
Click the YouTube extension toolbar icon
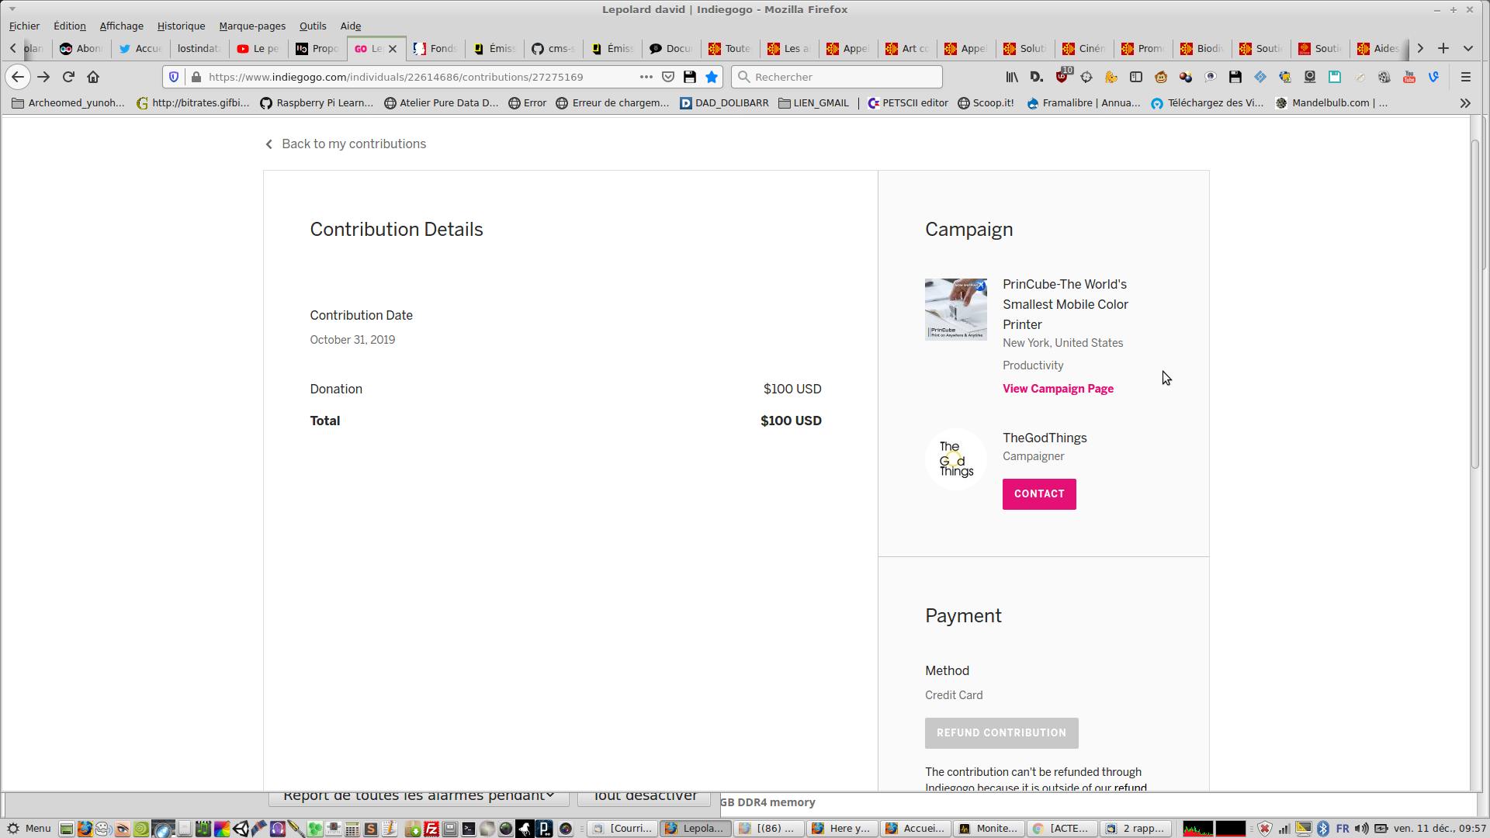[x=1409, y=77]
